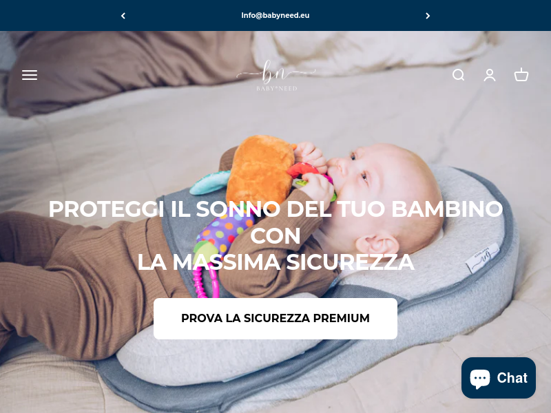The height and width of the screenshot is (413, 551).
Task: Click the dark blue announcement bar background
Action: (492, 15)
